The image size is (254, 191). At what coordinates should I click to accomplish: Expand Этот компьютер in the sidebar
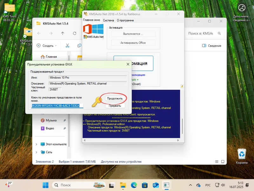[37, 144]
